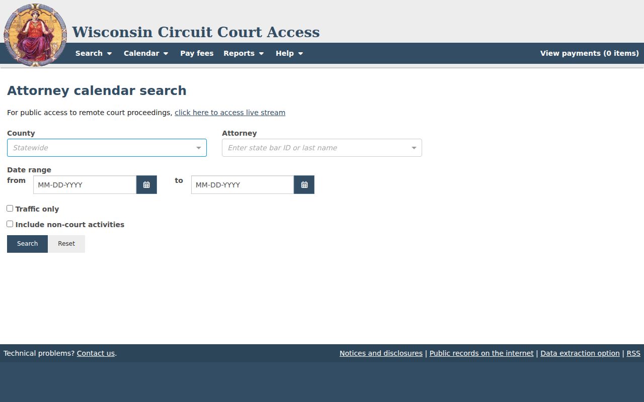The image size is (644, 402).
Task: Open the Search menu
Action: pyautogui.click(x=94, y=53)
